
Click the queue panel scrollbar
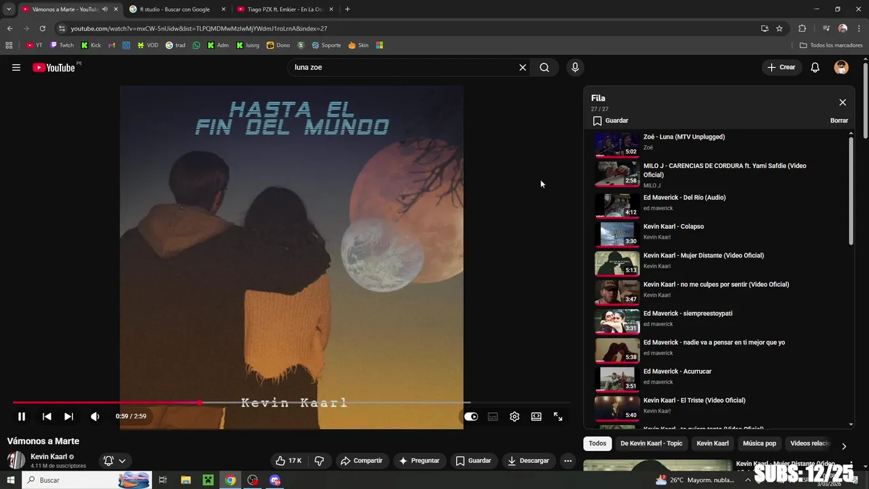851,190
